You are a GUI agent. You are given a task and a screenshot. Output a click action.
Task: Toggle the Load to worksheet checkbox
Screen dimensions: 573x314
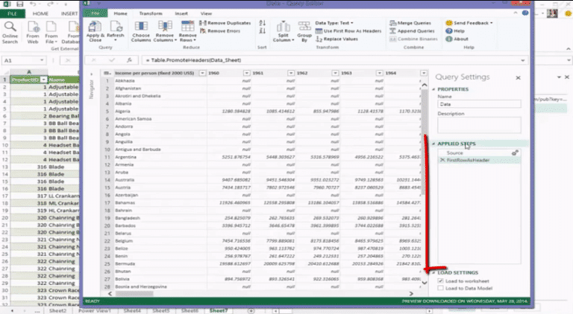pos(441,281)
